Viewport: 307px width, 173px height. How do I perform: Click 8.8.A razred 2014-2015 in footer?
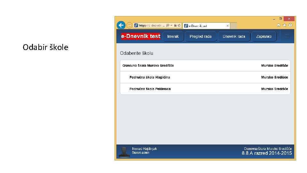coord(267,153)
